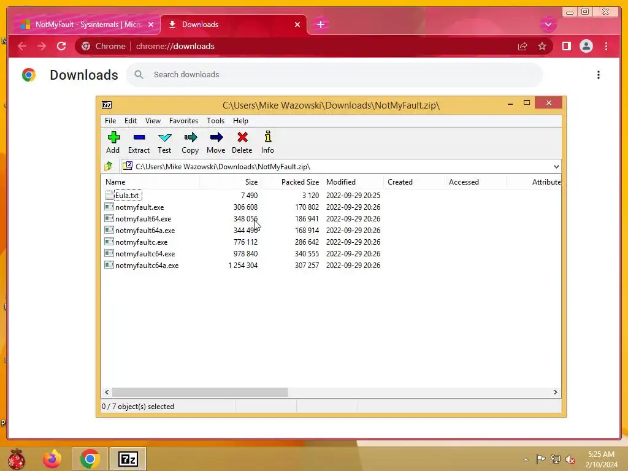
Task: Close the Downloads tab
Action: (x=297, y=25)
